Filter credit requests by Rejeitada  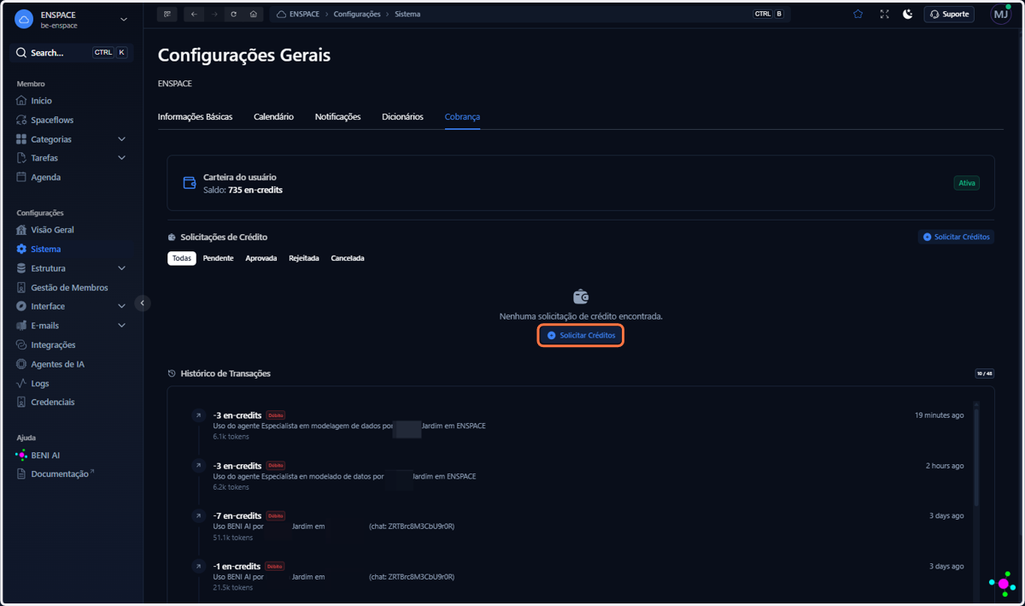[304, 258]
